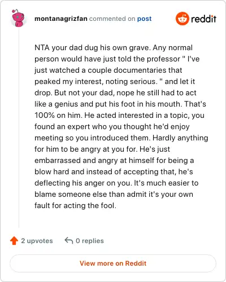This screenshot has width=226, height=282.
Task: Click the line starting "meeting so you introduced"
Action: pos(121,138)
